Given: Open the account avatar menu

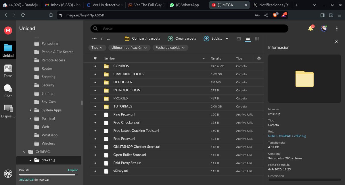Looking at the screenshot, I should click(324, 28).
